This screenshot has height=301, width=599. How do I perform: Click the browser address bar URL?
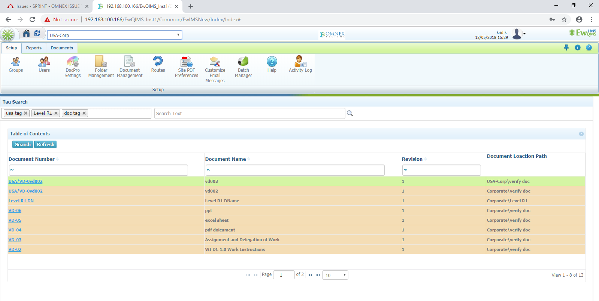coord(163,19)
